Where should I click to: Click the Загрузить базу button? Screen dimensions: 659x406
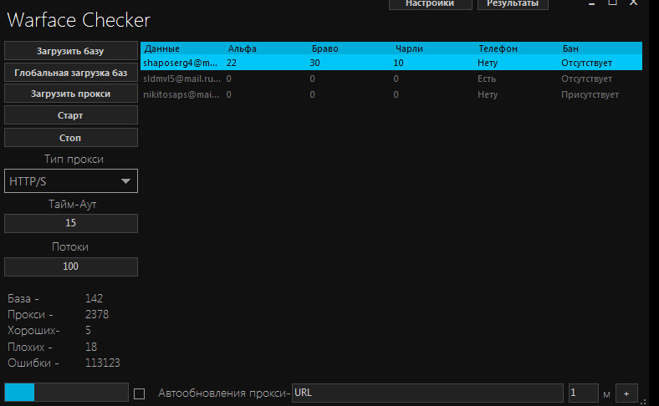point(70,51)
